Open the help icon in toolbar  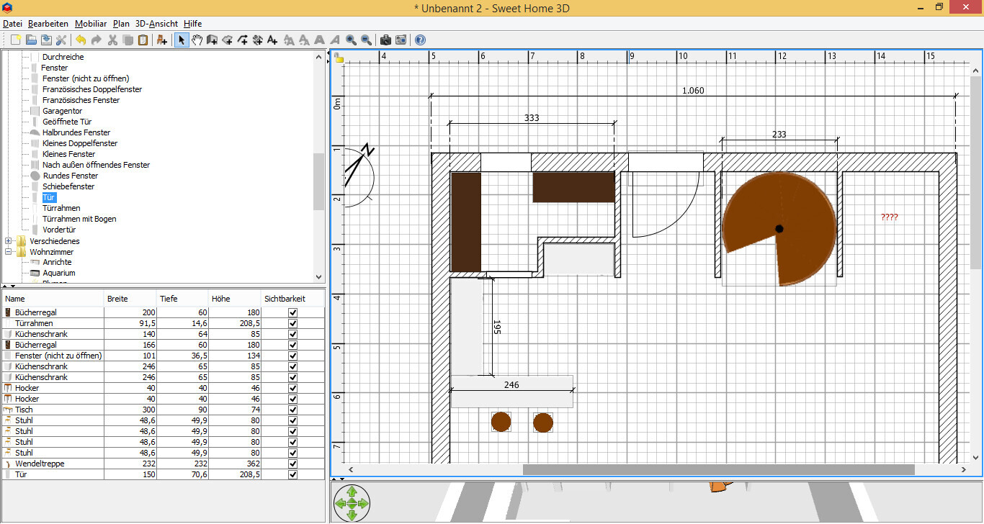[420, 40]
